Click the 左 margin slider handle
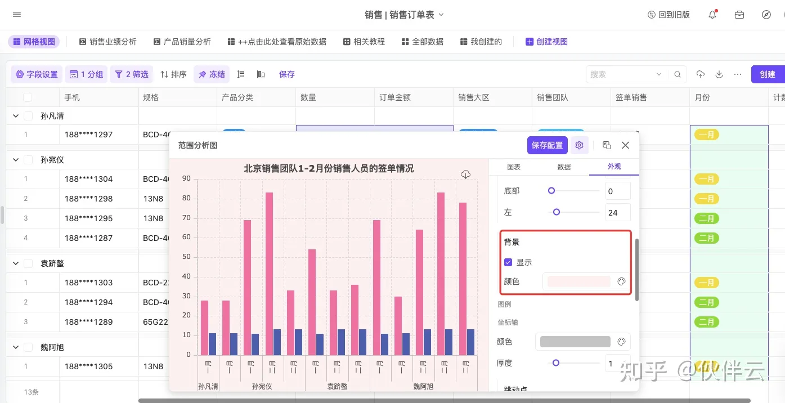The width and height of the screenshot is (785, 403). point(557,212)
